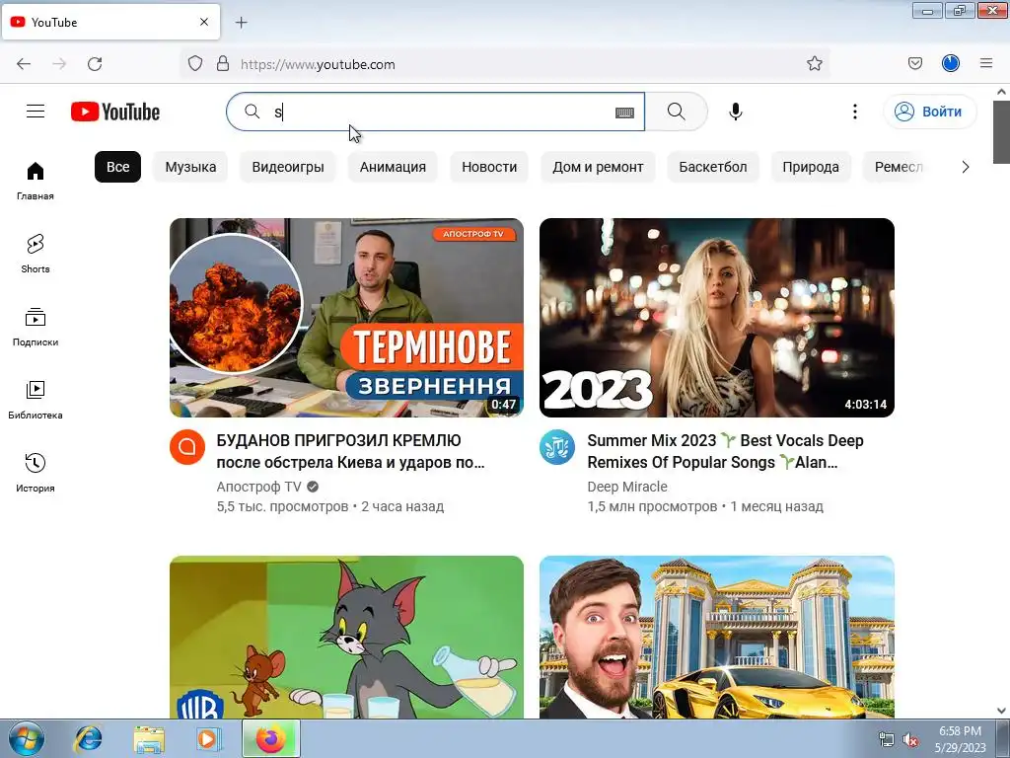Start voice search with microphone icon
The height and width of the screenshot is (758, 1010).
click(x=736, y=112)
